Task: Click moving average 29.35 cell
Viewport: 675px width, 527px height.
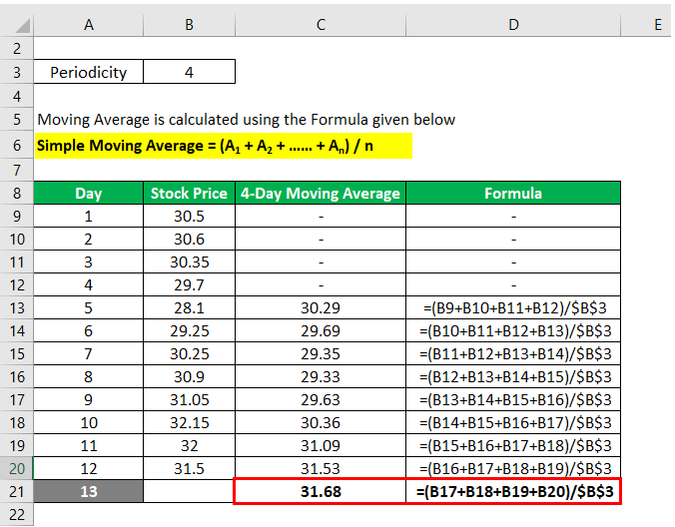Action: tap(321, 353)
